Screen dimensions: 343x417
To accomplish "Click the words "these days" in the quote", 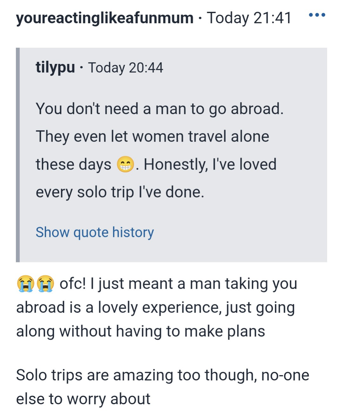I will pos(73,164).
